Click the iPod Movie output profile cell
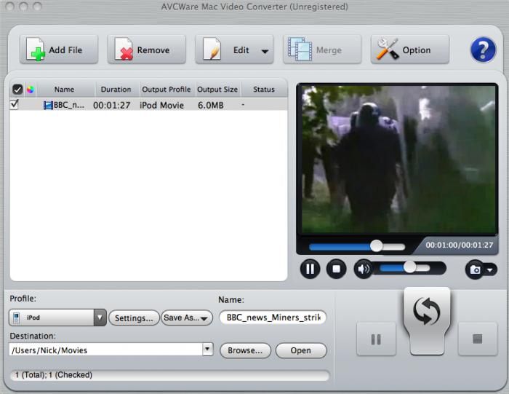509x394 pixels. pos(161,106)
